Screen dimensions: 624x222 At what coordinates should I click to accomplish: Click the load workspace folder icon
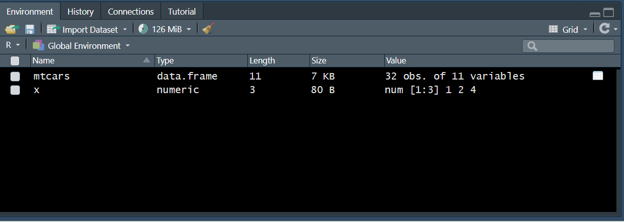pos(11,29)
